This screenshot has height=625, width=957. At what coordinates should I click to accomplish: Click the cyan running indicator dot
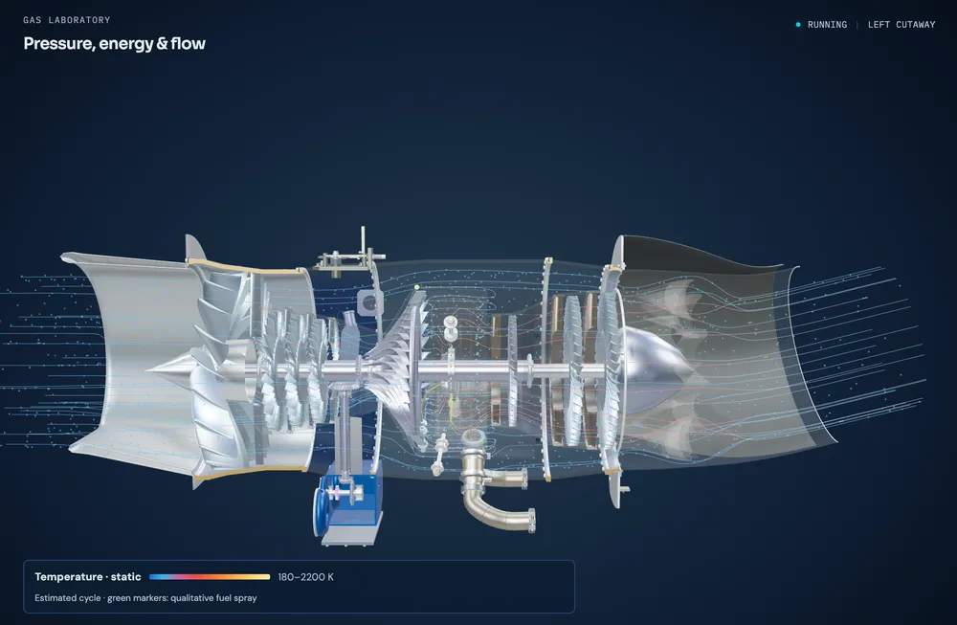[798, 25]
